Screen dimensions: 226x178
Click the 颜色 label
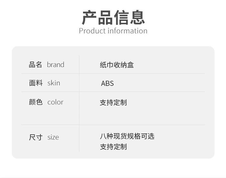pos(35,102)
